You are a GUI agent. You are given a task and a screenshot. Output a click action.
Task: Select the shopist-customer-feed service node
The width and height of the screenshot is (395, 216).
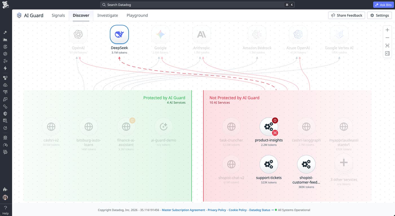[x=306, y=164]
